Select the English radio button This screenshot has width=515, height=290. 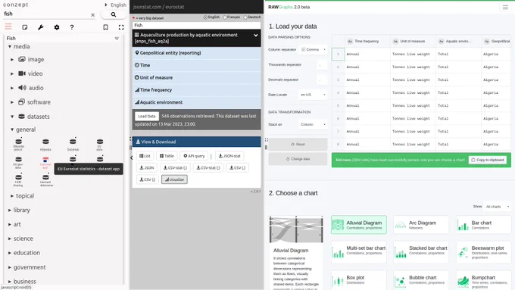[205, 17]
